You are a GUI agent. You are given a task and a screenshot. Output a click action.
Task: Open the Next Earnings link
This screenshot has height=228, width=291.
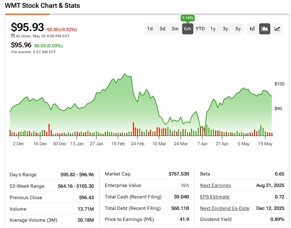tap(215, 186)
